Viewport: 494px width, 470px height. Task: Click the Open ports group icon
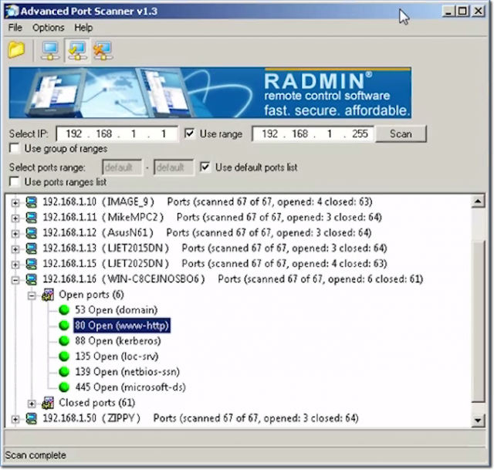pos(48,295)
